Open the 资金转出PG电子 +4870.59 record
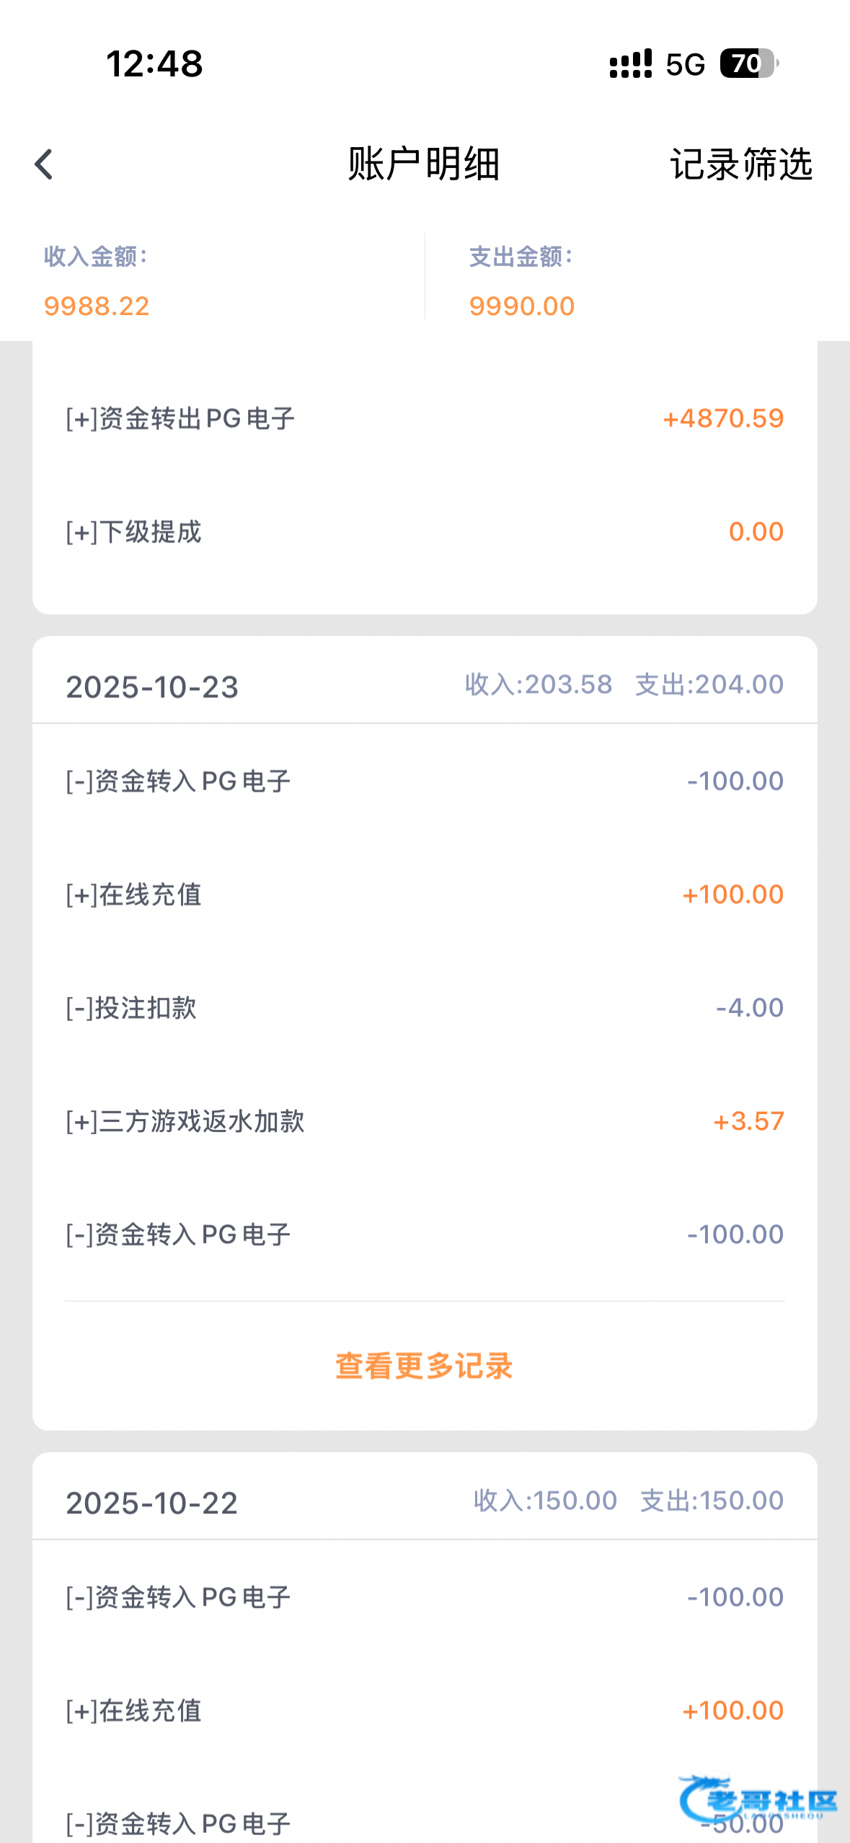 pos(424,418)
